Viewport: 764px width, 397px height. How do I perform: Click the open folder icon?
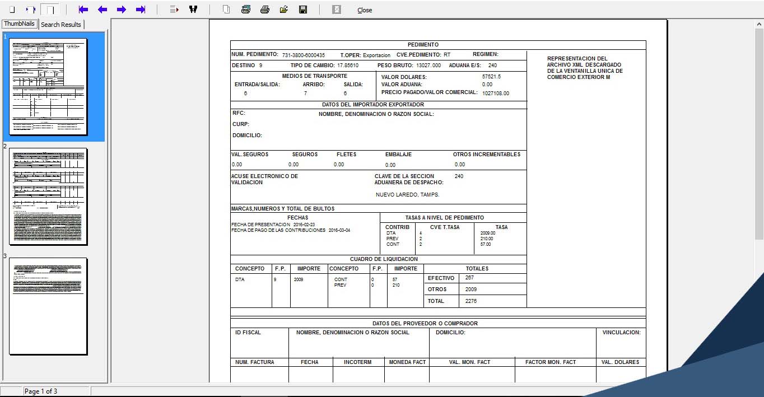pyautogui.click(x=284, y=10)
